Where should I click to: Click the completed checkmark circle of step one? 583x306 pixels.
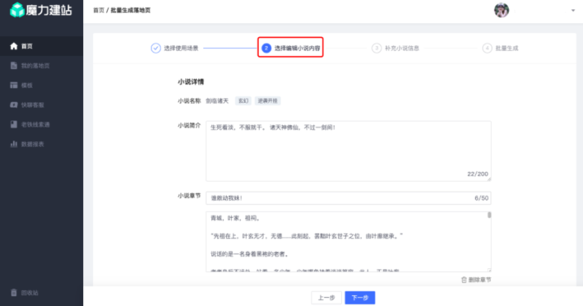coord(156,48)
